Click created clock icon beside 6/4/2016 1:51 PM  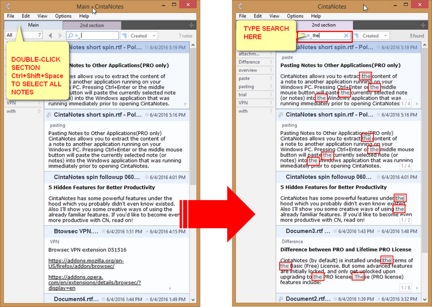coord(104,231)
